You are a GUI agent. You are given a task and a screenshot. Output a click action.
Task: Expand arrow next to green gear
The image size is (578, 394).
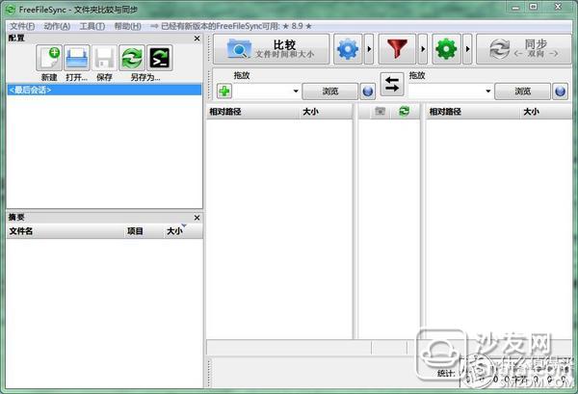(467, 49)
